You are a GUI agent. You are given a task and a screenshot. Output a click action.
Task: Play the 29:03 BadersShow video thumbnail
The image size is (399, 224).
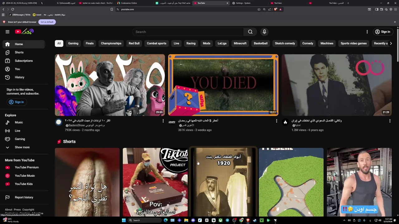pyautogui.click(x=110, y=85)
